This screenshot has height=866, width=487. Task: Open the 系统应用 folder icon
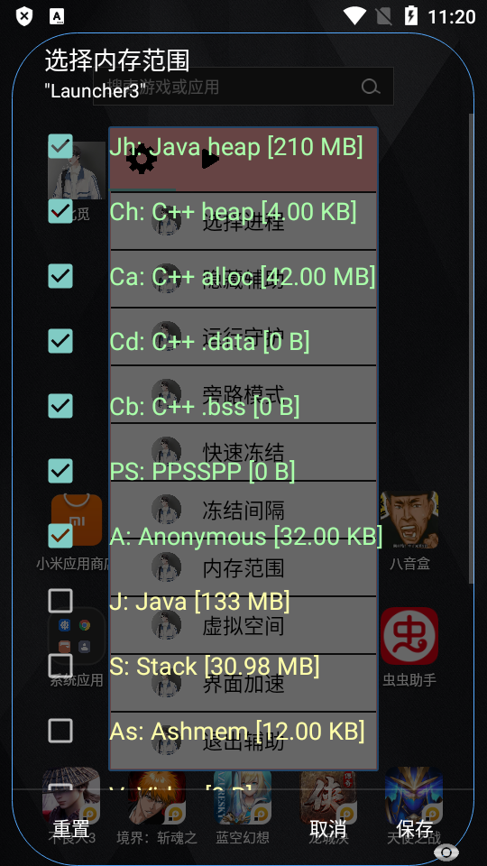click(77, 636)
